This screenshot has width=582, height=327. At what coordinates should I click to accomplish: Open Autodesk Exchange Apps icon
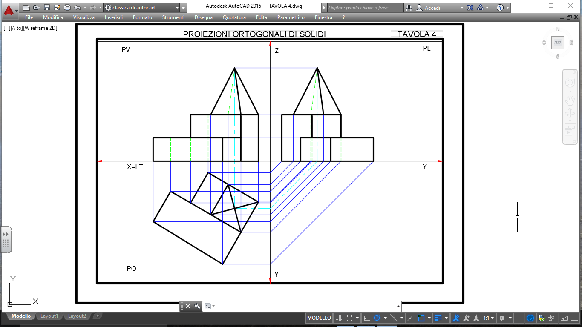[470, 8]
